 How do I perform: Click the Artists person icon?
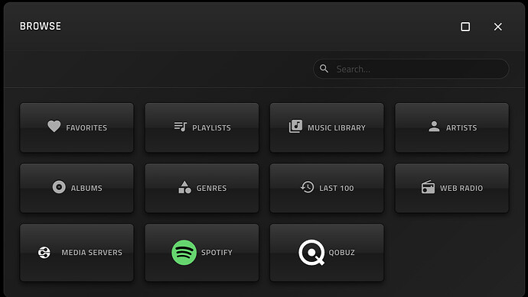(434, 126)
